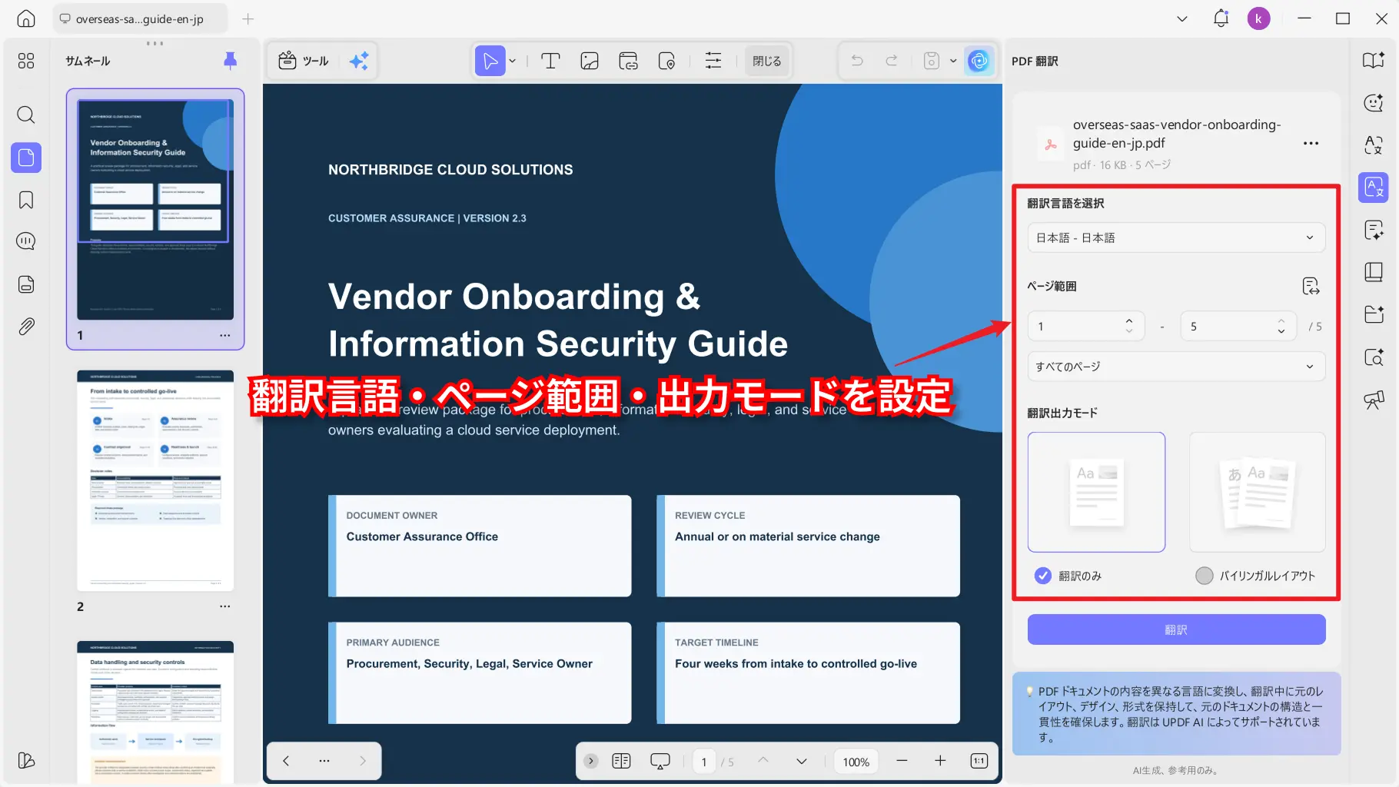
Task: Select the image insert tool
Action: point(590,61)
